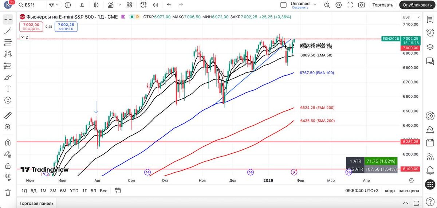Start bar replay mode
The image size is (437, 208).
[155, 5]
